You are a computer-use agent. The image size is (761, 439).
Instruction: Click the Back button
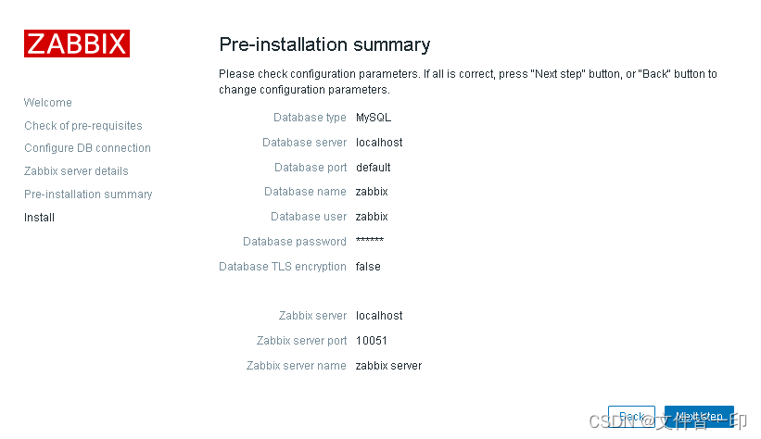pos(631,417)
